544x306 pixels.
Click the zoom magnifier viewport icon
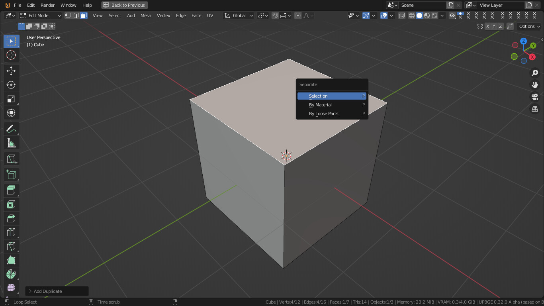pos(535,73)
